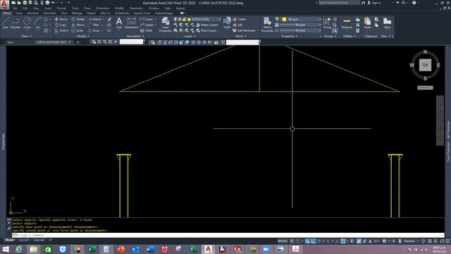Click TOP face of ViewCube
The image size is (451, 254).
pyautogui.click(x=425, y=65)
